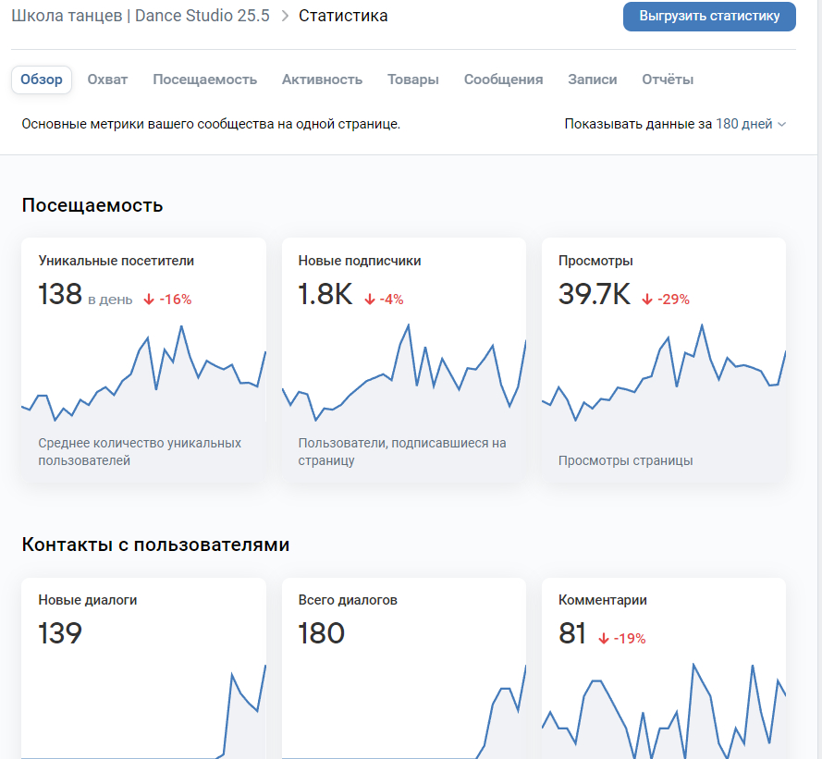Click the decline arrow icon next to -4%

click(370, 300)
